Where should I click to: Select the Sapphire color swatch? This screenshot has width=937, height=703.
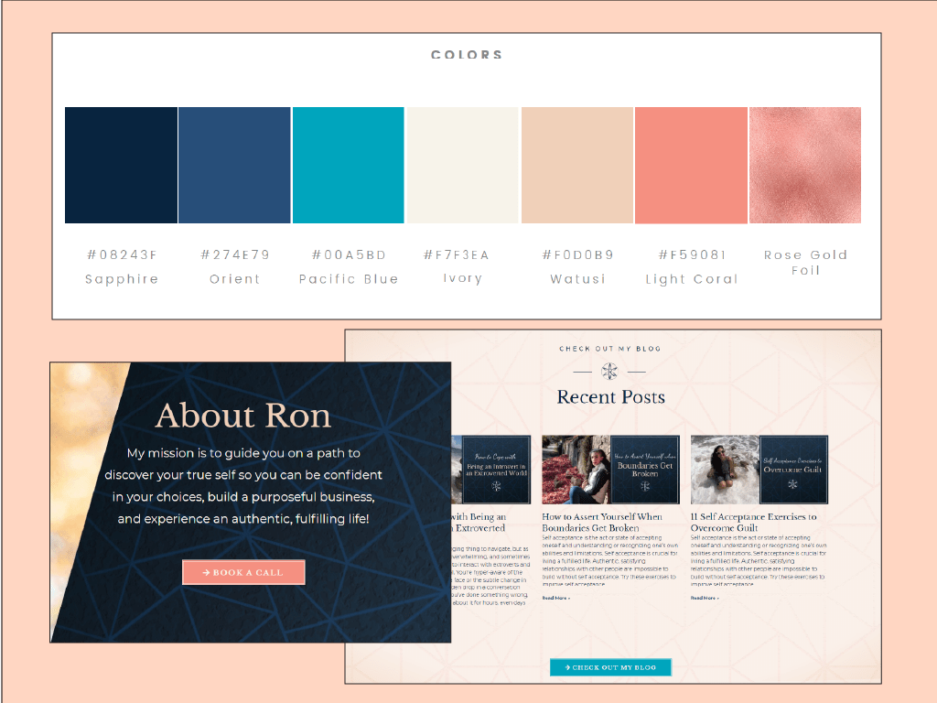[121, 165]
